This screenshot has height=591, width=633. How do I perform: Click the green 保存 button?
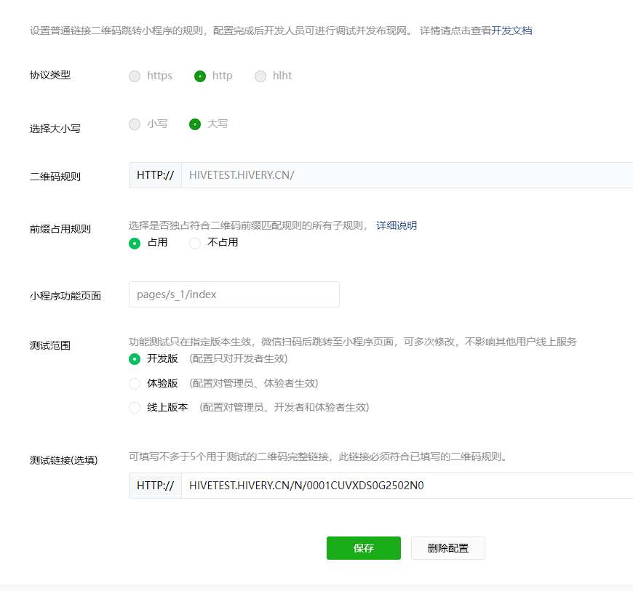364,548
